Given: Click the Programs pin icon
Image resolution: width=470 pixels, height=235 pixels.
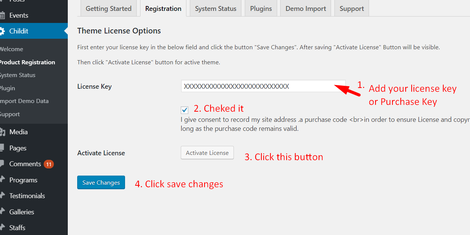Looking at the screenshot, I should [2, 180].
